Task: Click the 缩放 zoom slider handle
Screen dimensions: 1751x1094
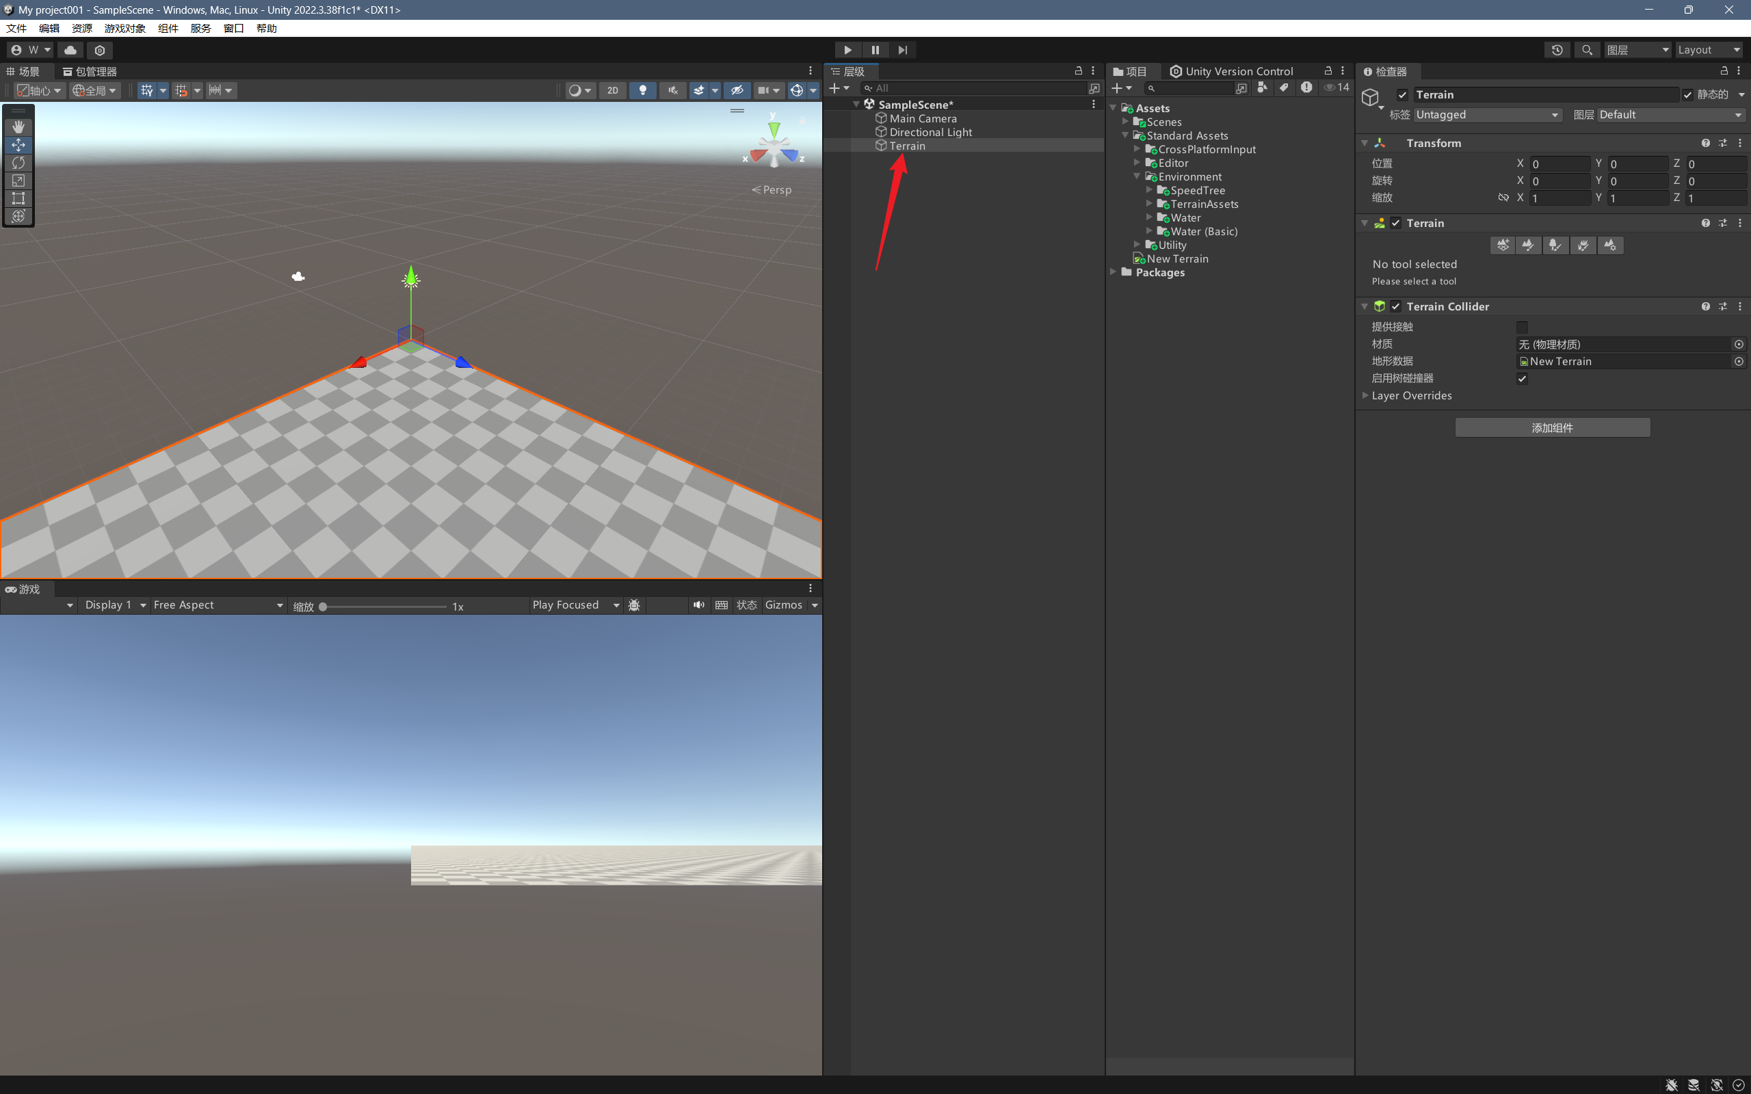Action: click(x=323, y=607)
